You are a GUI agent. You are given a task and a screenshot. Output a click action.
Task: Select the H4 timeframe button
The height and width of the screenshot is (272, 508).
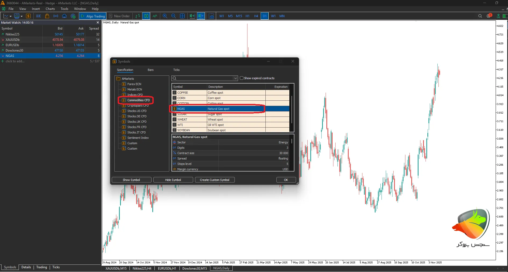256,16
